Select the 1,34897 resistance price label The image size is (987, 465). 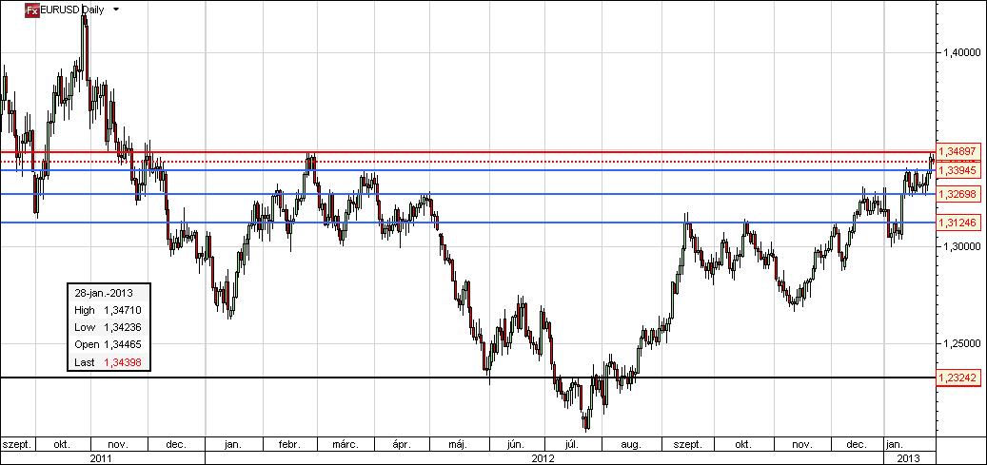click(x=957, y=151)
